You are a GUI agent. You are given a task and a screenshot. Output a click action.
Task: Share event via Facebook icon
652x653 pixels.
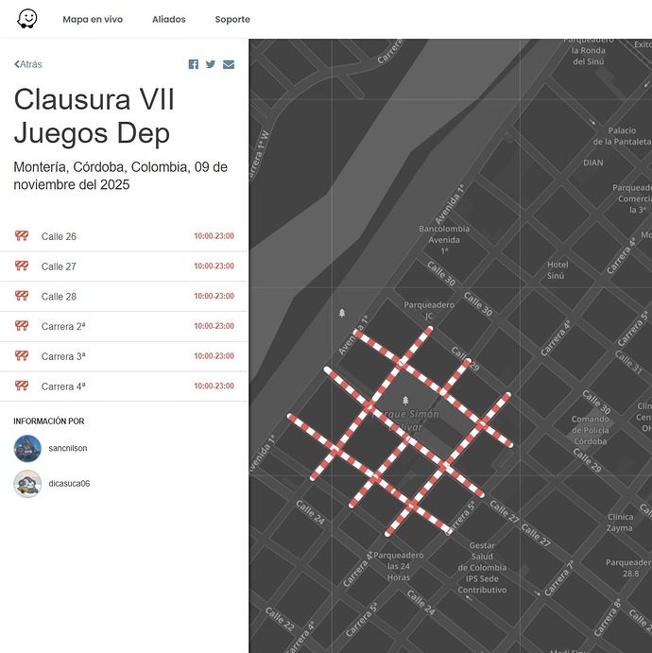pyautogui.click(x=194, y=64)
